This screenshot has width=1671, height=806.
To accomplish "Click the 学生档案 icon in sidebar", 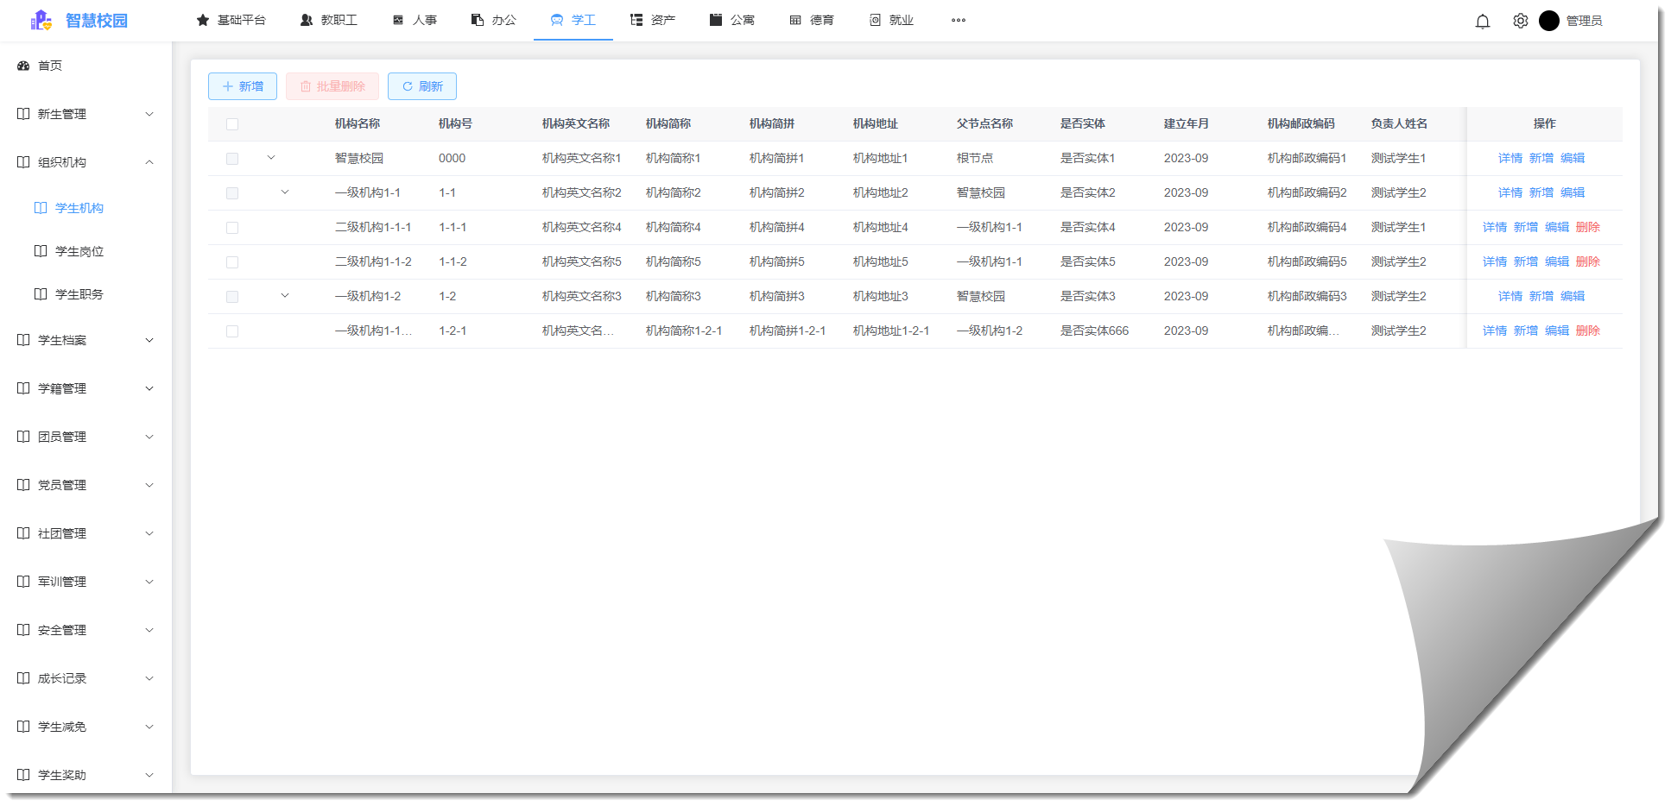I will pos(22,339).
